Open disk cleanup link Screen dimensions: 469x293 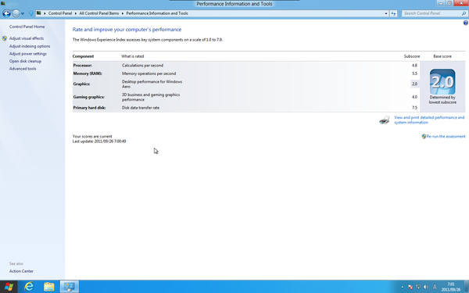pyautogui.click(x=25, y=61)
